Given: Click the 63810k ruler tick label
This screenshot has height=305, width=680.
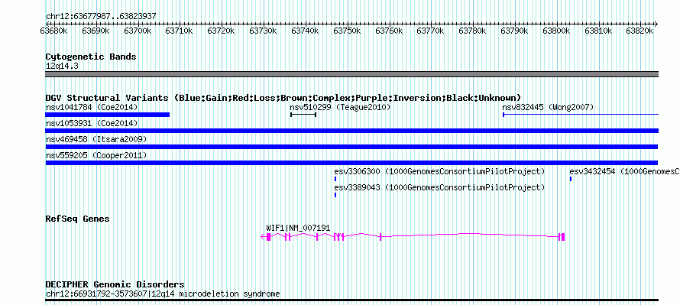Looking at the screenshot, I should pos(598,31).
